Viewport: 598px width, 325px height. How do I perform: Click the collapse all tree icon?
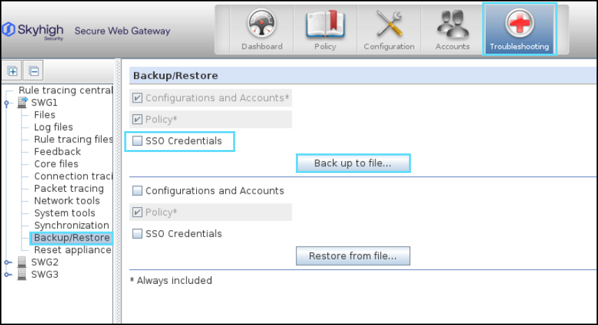click(33, 70)
